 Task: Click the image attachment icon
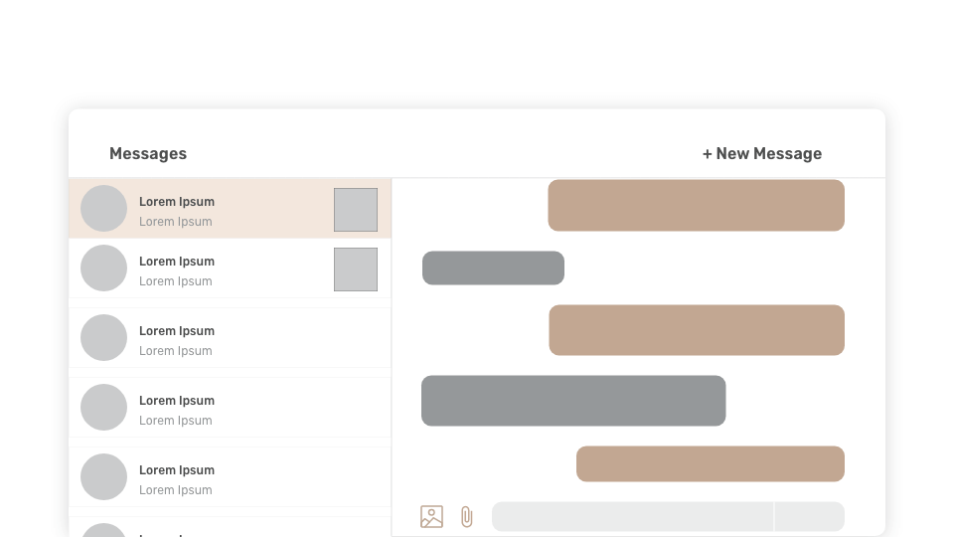431,517
